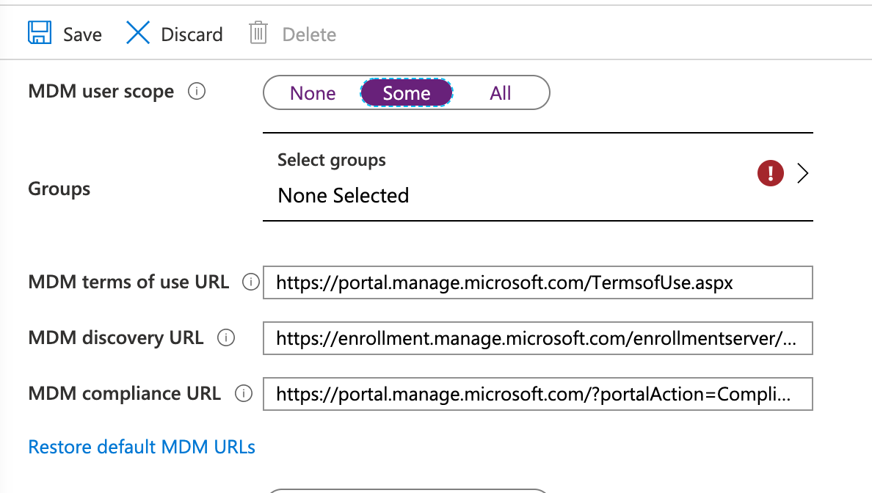The image size is (872, 493).
Task: Focus the MDM discovery URL field
Action: point(537,338)
